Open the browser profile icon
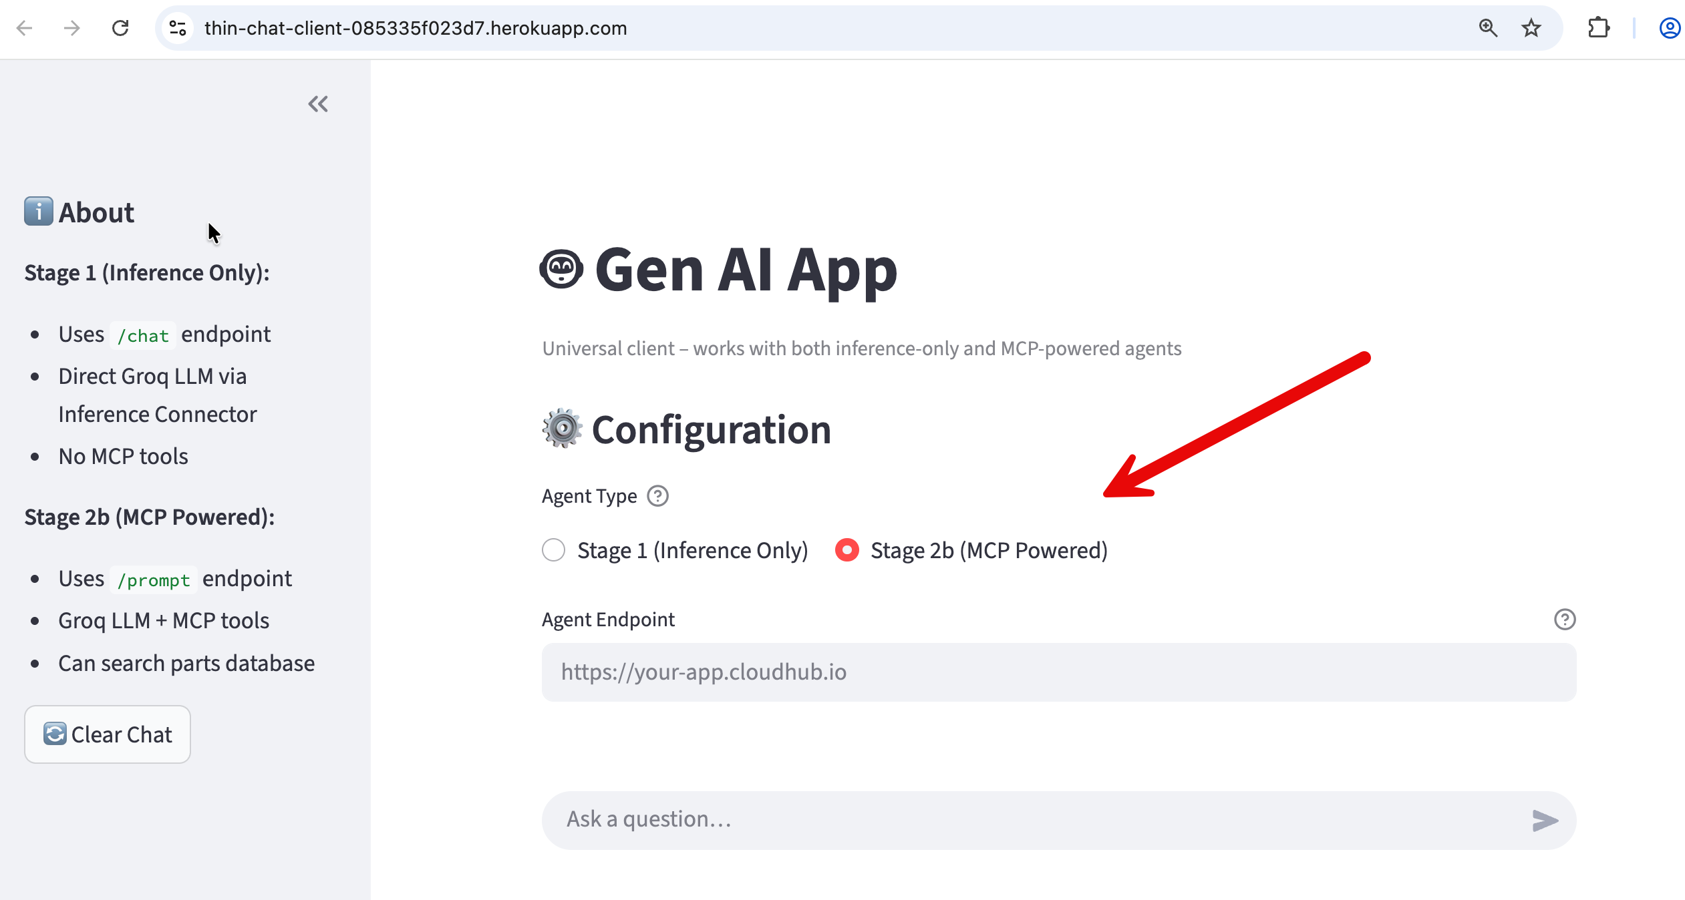The width and height of the screenshot is (1685, 900). pyautogui.click(x=1670, y=28)
